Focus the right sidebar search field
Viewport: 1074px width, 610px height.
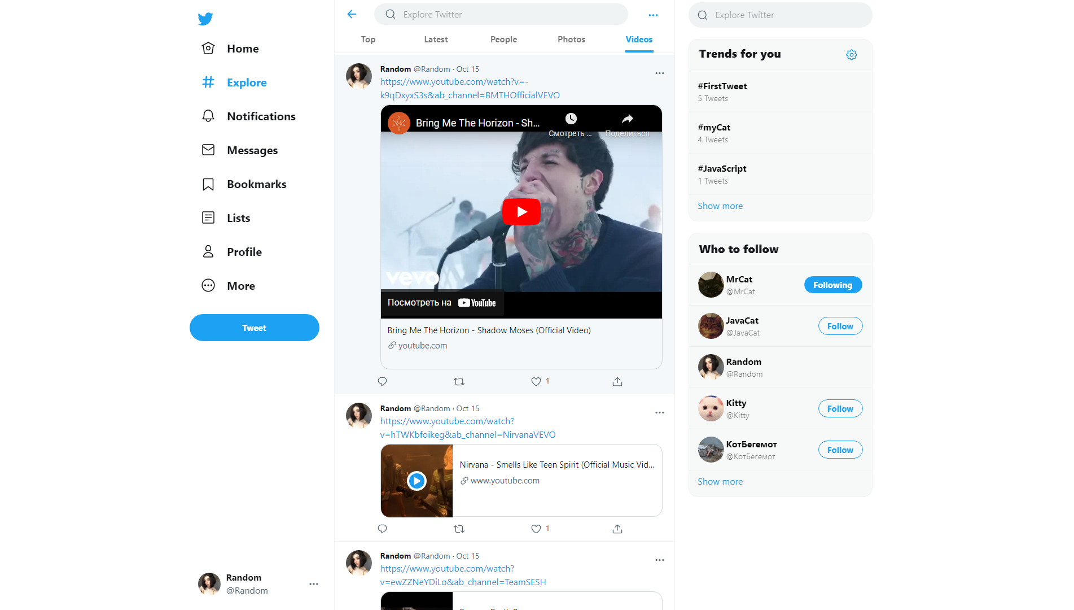(x=781, y=15)
